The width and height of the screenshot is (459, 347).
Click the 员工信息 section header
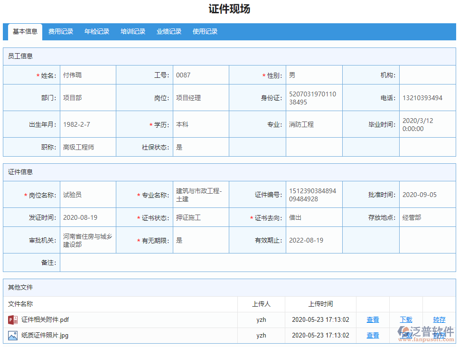click(x=19, y=56)
